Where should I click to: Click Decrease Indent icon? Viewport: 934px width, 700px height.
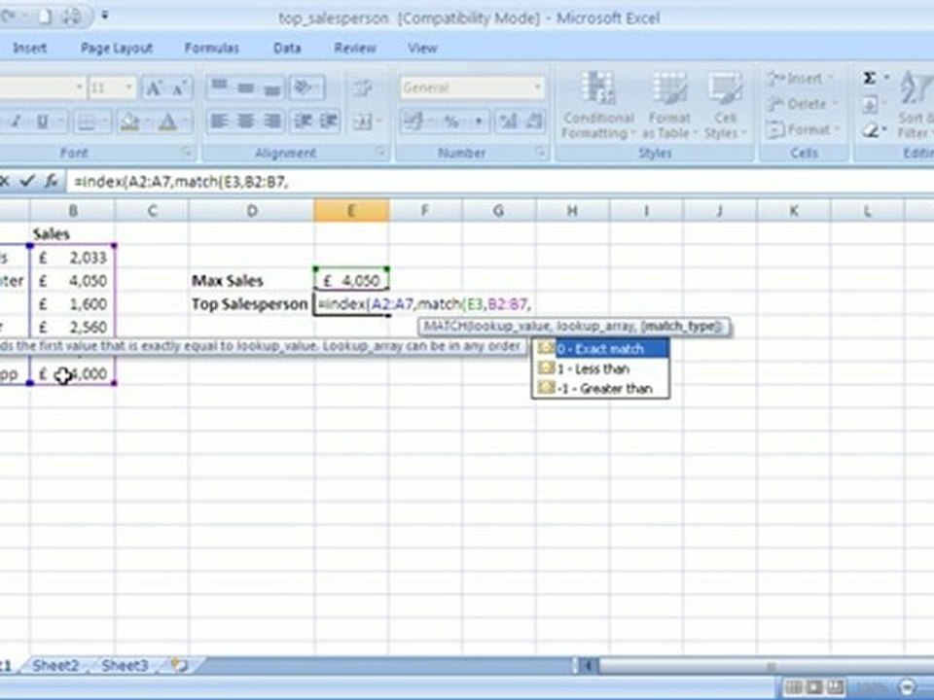[x=303, y=122]
